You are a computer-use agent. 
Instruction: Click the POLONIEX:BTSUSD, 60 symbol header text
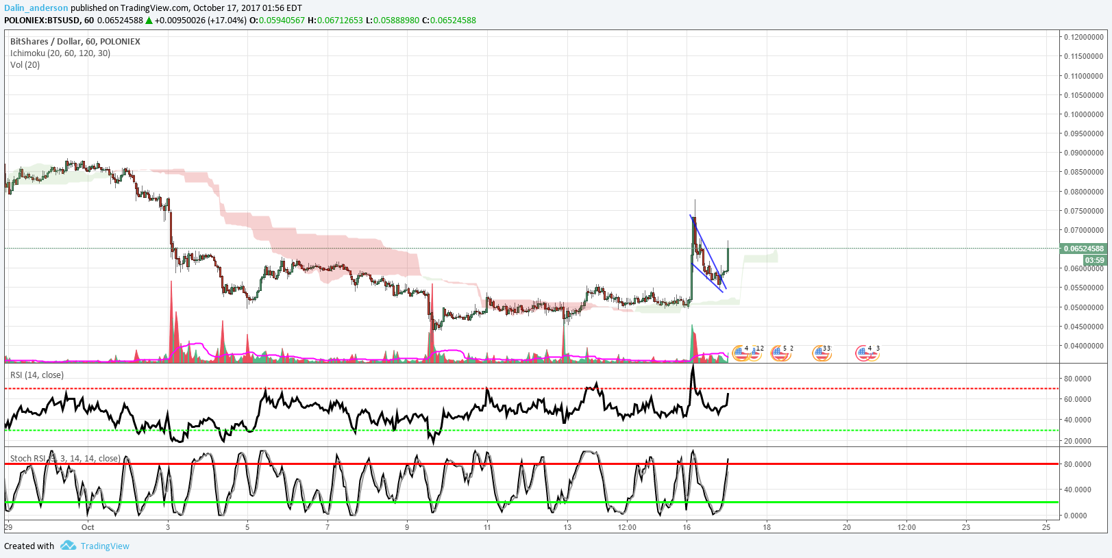point(49,21)
